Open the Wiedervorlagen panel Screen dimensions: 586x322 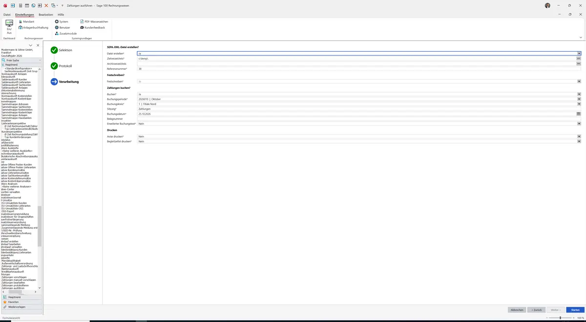click(x=21, y=307)
